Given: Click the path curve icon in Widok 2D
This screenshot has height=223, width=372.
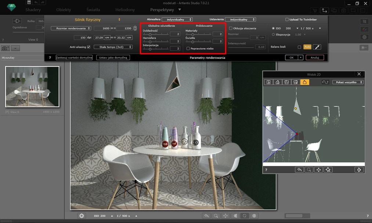Looking at the screenshot, I should 325,82.
